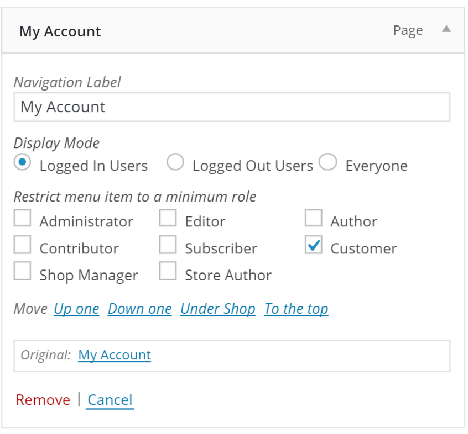The width and height of the screenshot is (468, 434).
Task: Enable the Editor role restriction
Action: pos(168,219)
